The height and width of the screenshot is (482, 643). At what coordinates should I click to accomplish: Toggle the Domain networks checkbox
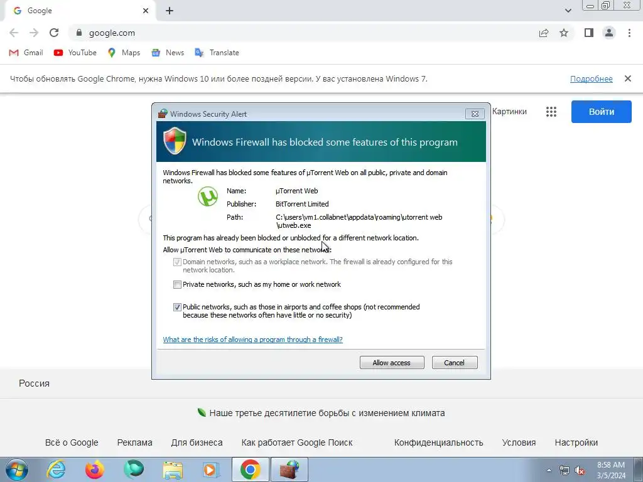tap(177, 262)
